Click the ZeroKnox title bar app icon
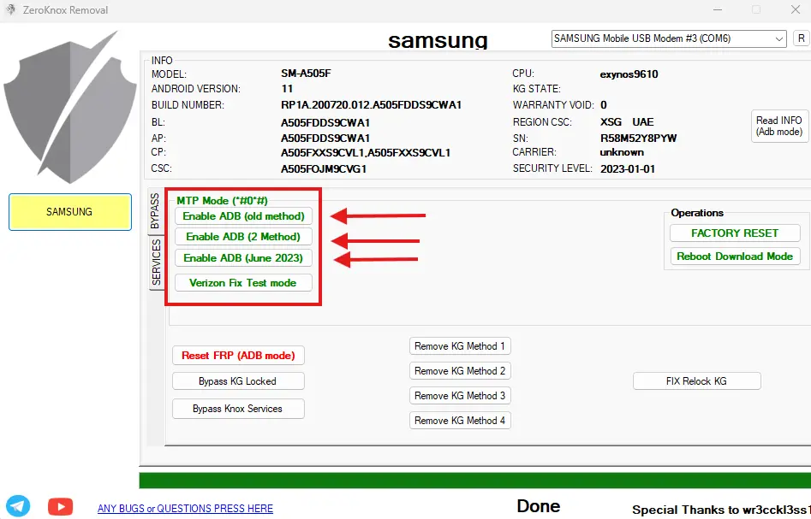The width and height of the screenshot is (811, 519). (x=10, y=9)
